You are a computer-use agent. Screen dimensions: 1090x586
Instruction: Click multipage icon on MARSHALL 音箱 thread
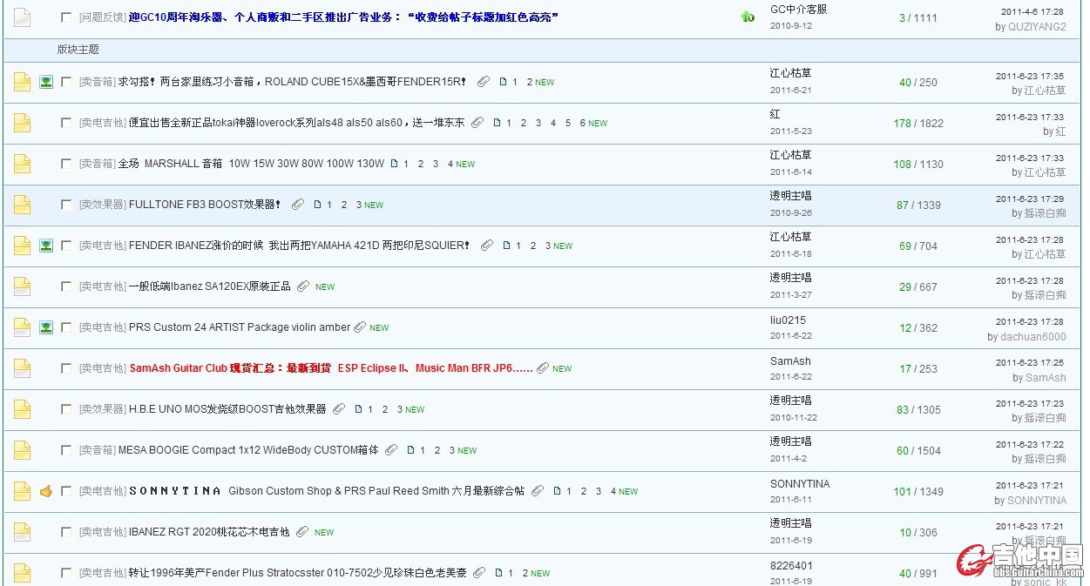pyautogui.click(x=394, y=164)
